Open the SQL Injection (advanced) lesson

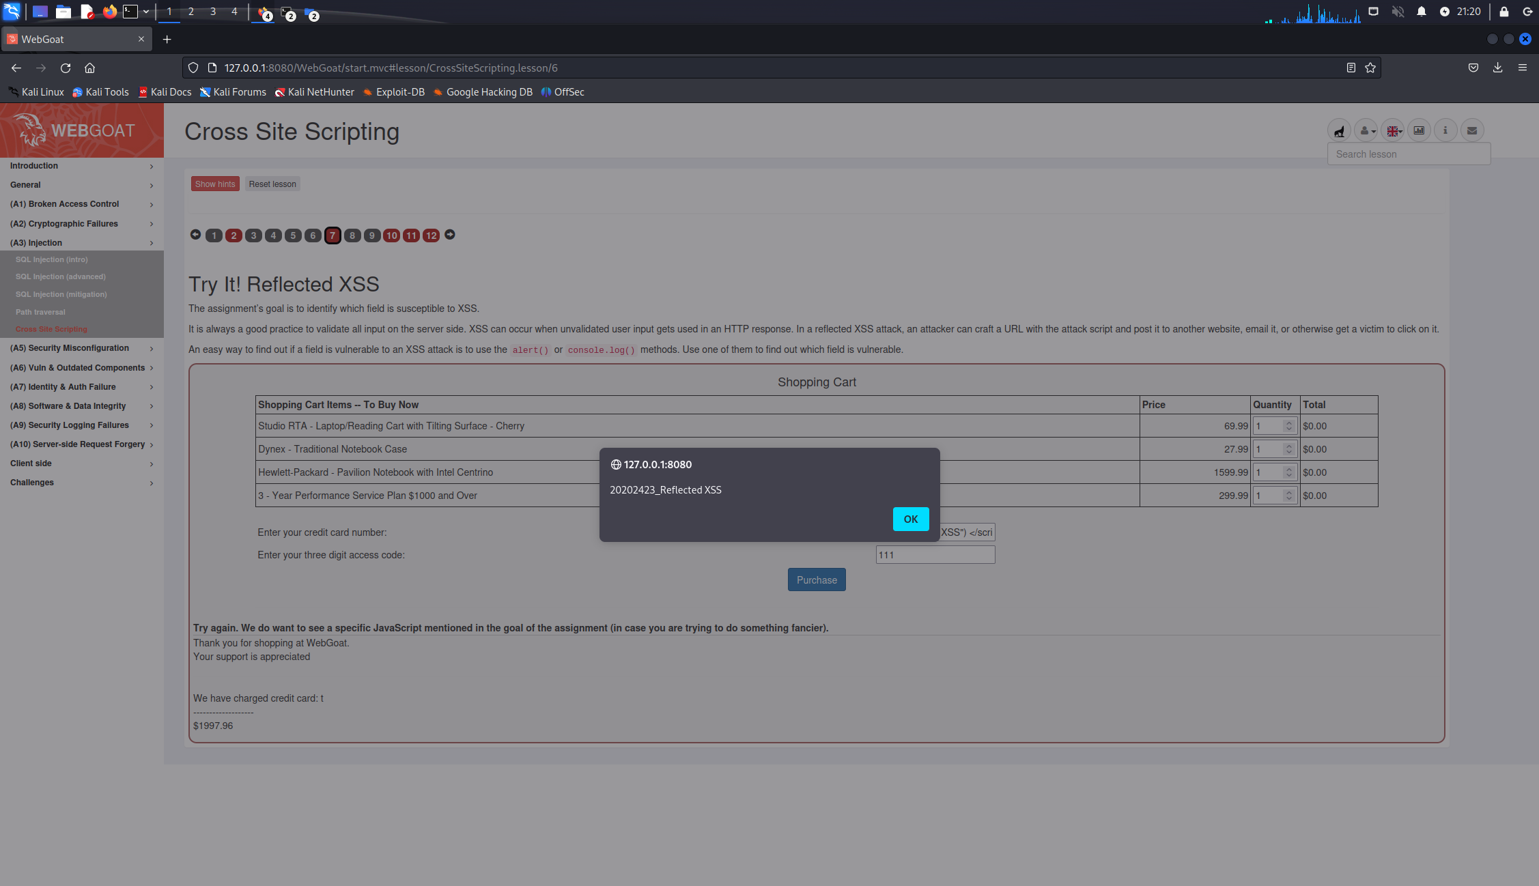(x=60, y=276)
